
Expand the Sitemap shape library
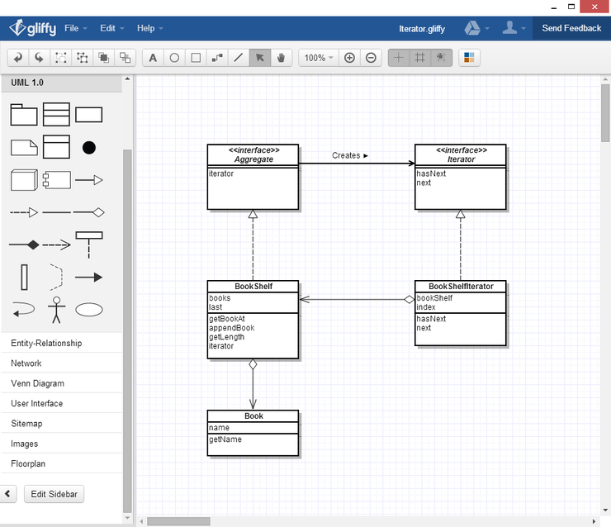pyautogui.click(x=61, y=423)
